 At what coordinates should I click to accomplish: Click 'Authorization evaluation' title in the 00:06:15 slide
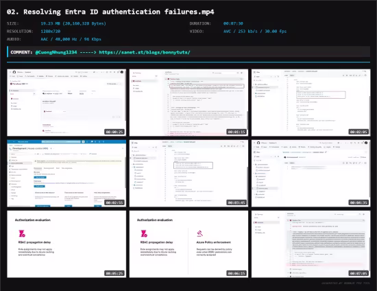click(x=155, y=220)
